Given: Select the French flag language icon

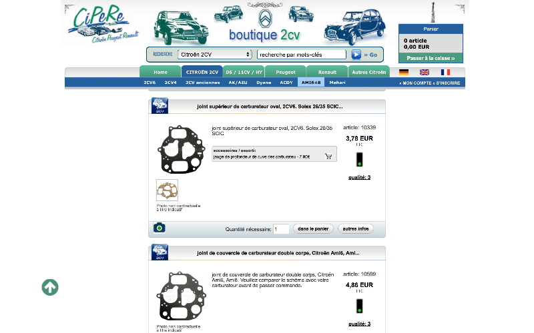Looking at the screenshot, I should 445,72.
